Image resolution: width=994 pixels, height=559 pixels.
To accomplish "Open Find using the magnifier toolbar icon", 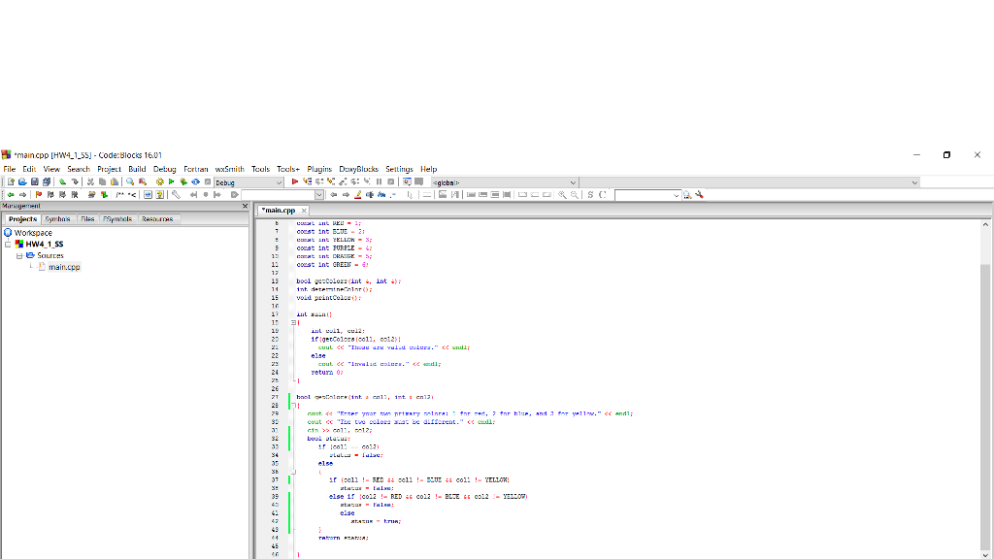I will pyautogui.click(x=129, y=182).
